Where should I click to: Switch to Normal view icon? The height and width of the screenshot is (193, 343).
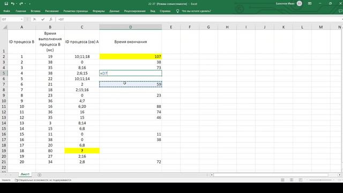[282, 180]
